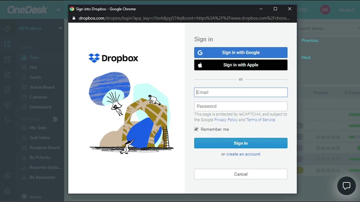Click the dropbox.com URL in the address bar

[x=184, y=18]
